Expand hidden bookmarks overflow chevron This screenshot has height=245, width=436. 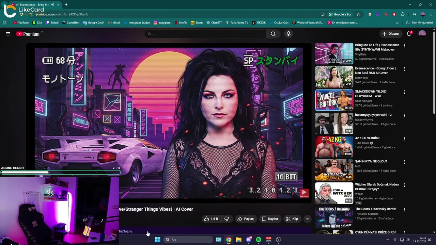[397, 23]
